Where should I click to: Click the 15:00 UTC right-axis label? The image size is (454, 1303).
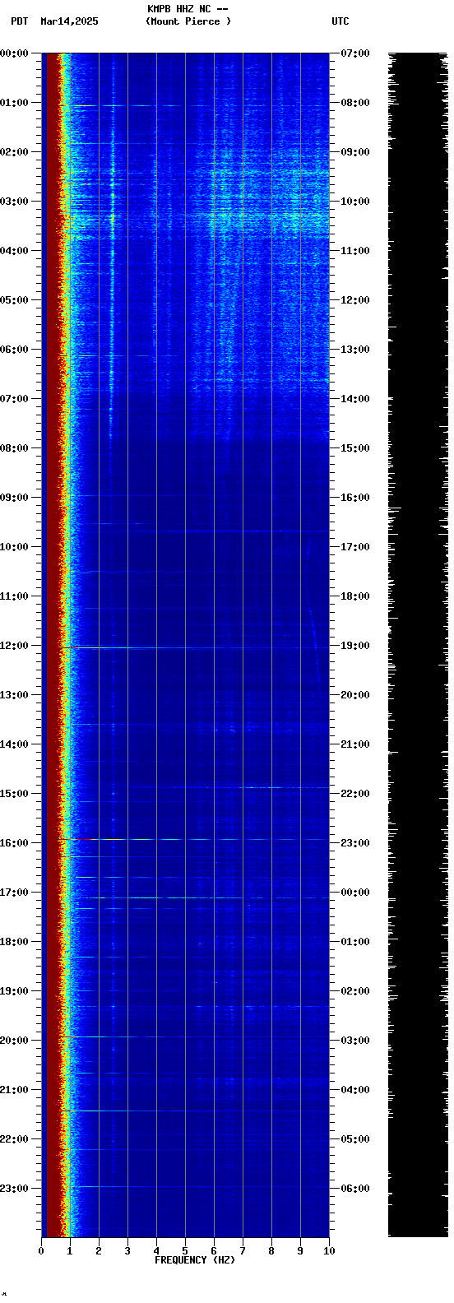355,448
